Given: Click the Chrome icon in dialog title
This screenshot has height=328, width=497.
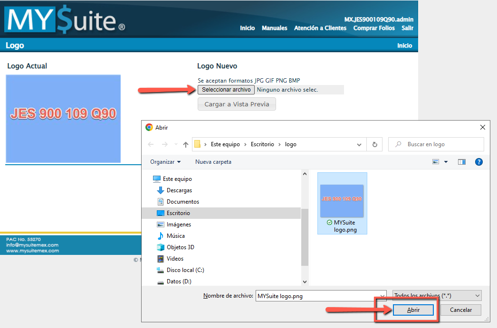Looking at the screenshot, I should pyautogui.click(x=149, y=127).
